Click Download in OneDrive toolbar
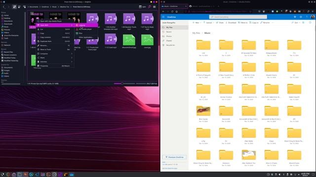This screenshot has width=316, height=177. click(x=231, y=23)
